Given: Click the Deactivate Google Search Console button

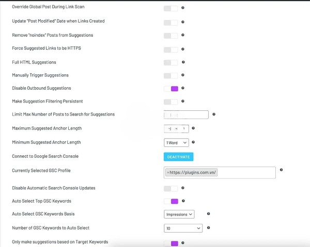Looking at the screenshot, I should pos(178,157).
